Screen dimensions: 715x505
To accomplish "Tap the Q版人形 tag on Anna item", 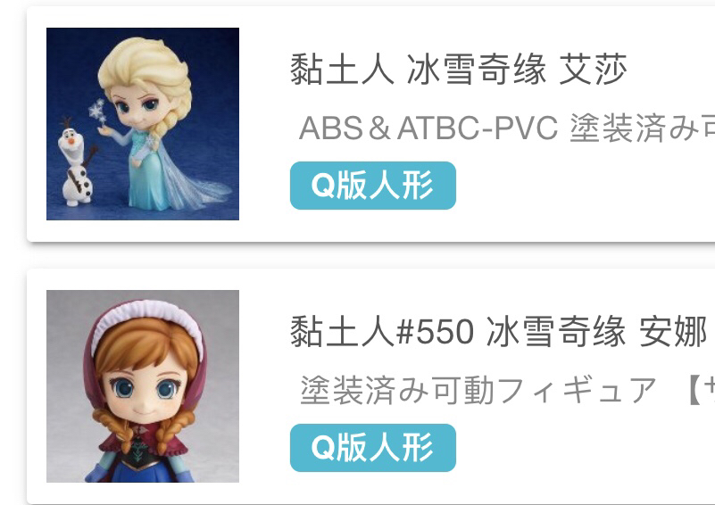I will tap(373, 448).
